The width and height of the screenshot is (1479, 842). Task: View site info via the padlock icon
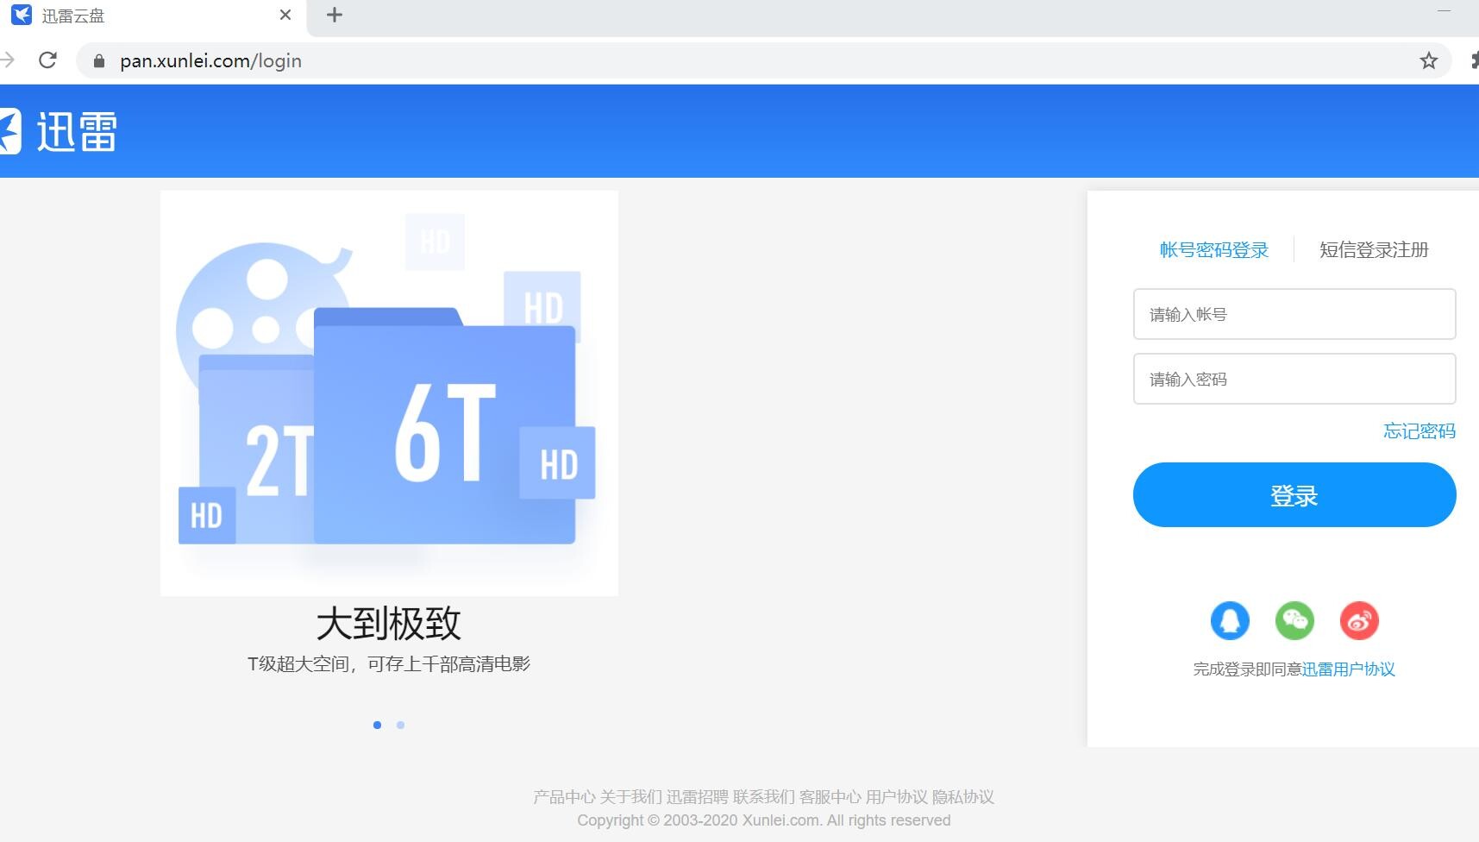pyautogui.click(x=99, y=60)
